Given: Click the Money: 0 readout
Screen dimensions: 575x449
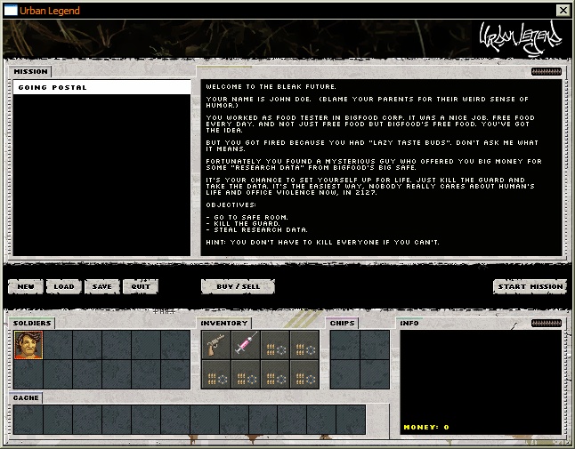Looking at the screenshot, I should [426, 427].
